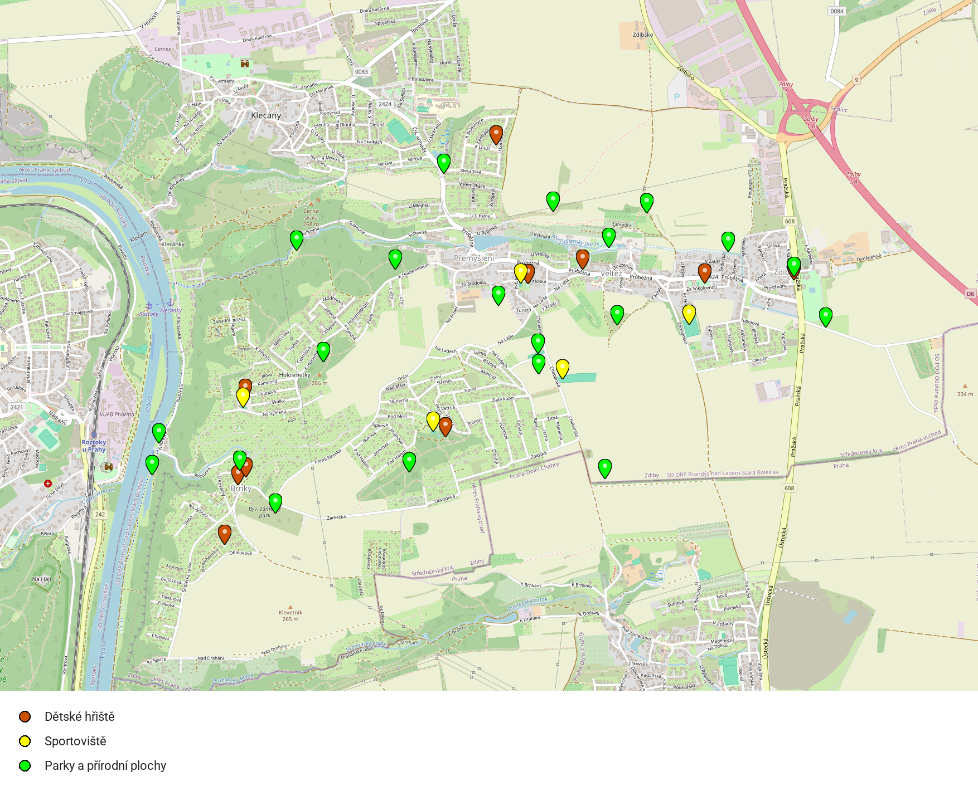The height and width of the screenshot is (791, 978).
Task: Click green marker at Býv. zámecký park
Action: point(275,502)
